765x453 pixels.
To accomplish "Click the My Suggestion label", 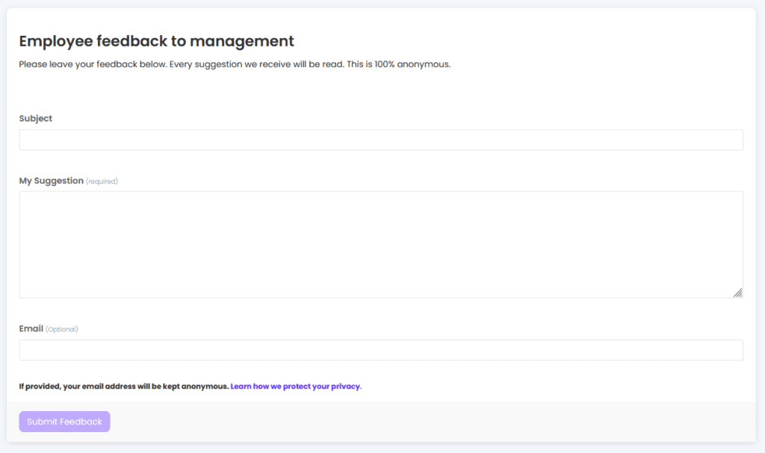I will (x=51, y=180).
